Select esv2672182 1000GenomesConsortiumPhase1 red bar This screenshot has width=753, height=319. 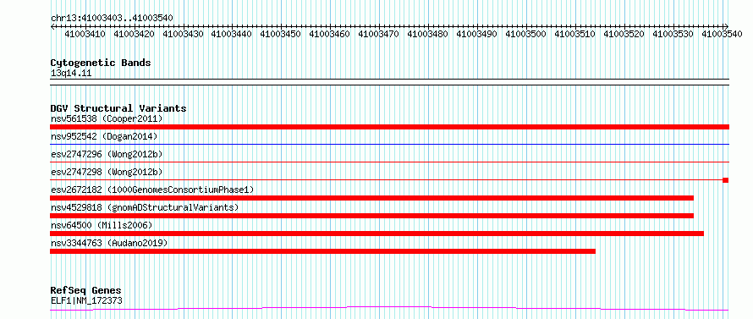click(371, 198)
